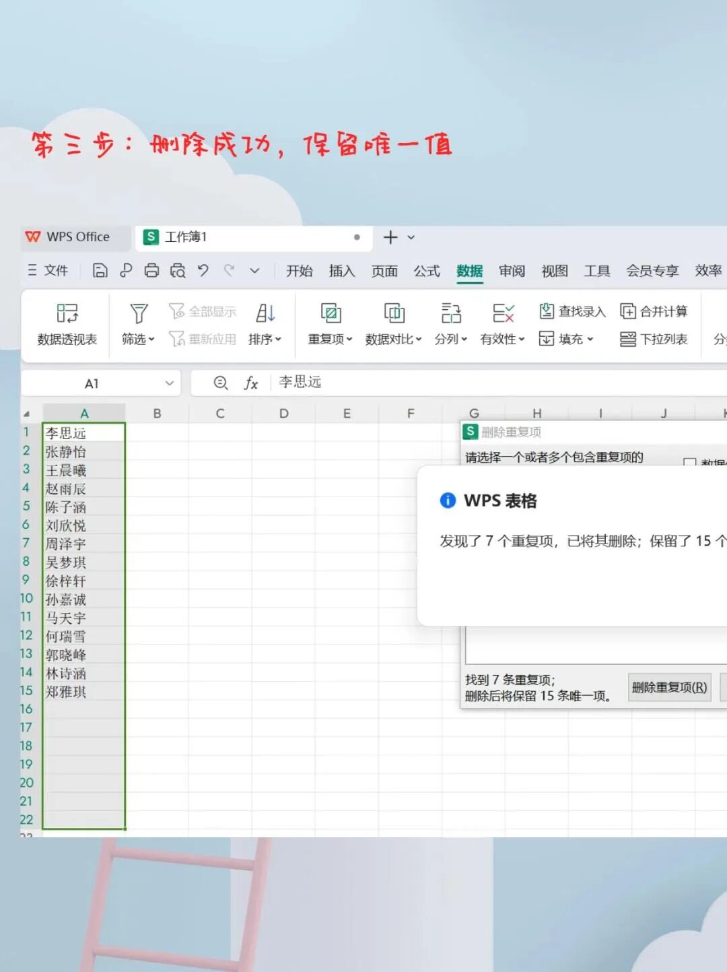Switch to the 工作簿1 document tab
The height and width of the screenshot is (972, 727).
click(x=254, y=237)
